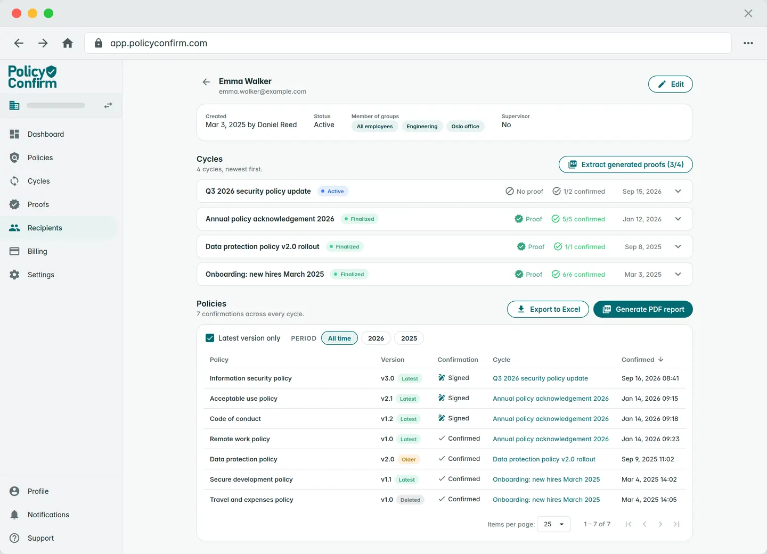
Task: Open Dashboard in sidebar
Action: tap(59, 134)
